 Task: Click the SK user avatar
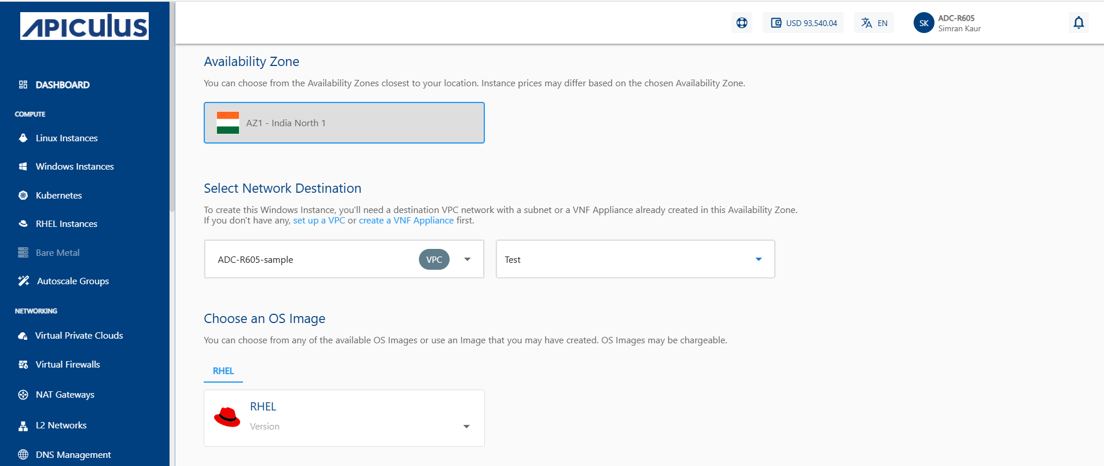(923, 23)
